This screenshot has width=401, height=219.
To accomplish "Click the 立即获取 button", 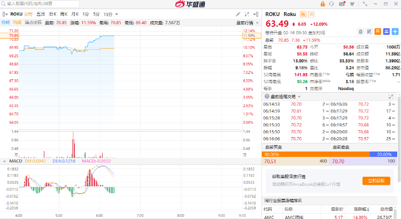I will tap(376, 181).
